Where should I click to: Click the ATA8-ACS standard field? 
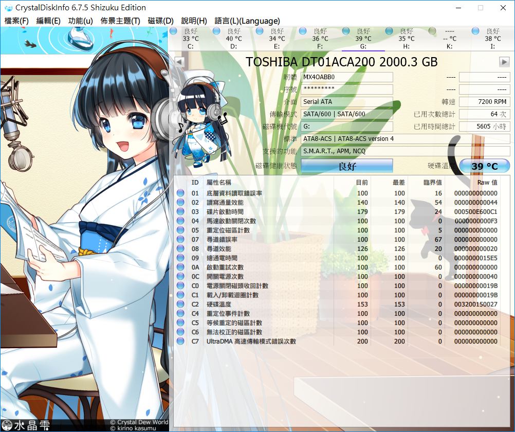tap(406, 139)
